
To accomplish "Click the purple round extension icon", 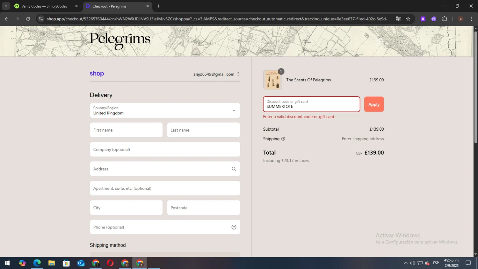I will coord(434,19).
